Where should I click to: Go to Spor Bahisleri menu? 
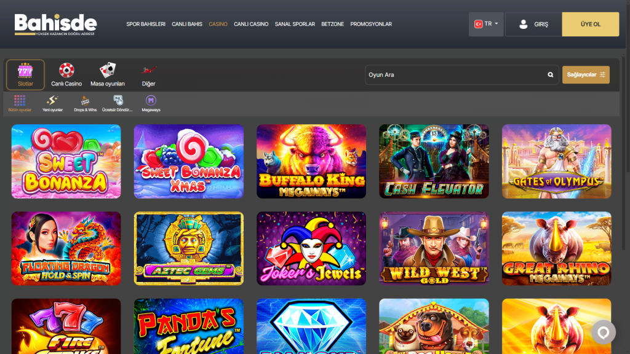pyautogui.click(x=146, y=25)
